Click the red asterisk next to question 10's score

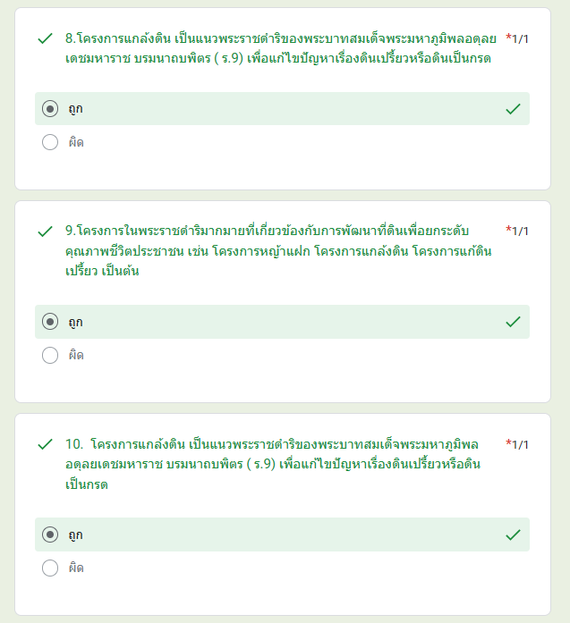[508, 442]
